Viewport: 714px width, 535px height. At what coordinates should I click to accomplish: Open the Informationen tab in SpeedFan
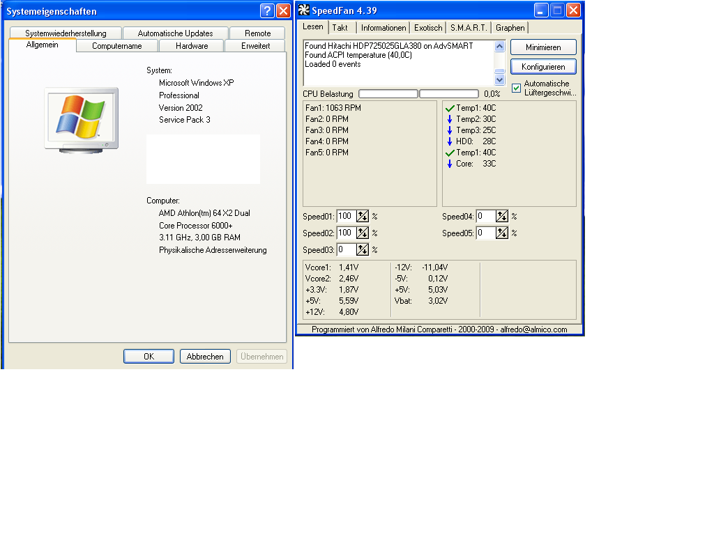click(383, 28)
